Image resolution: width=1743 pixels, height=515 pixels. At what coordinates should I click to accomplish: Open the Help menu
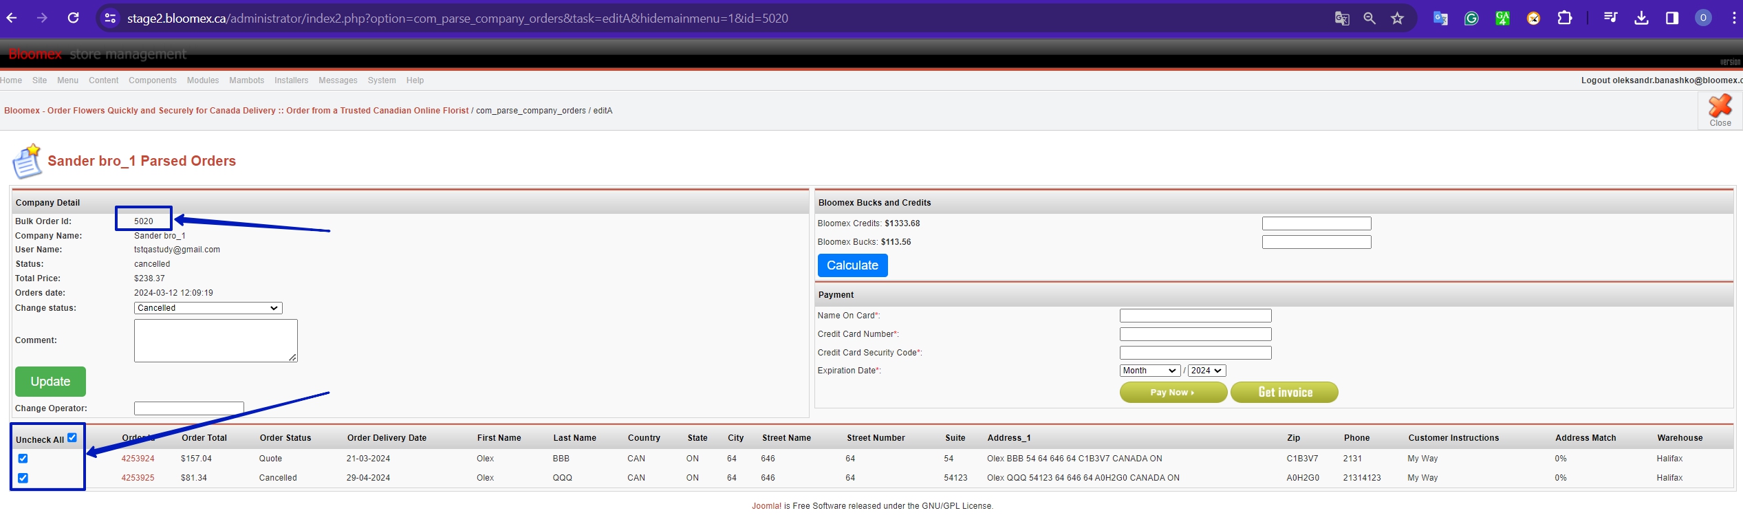click(415, 80)
